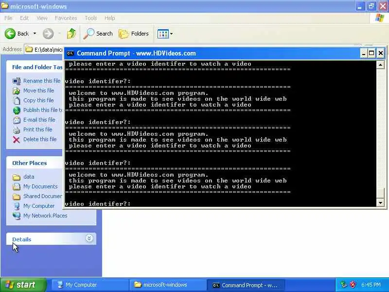The width and height of the screenshot is (389, 292).
Task: Open the Views dropdown arrow
Action: pos(172,34)
